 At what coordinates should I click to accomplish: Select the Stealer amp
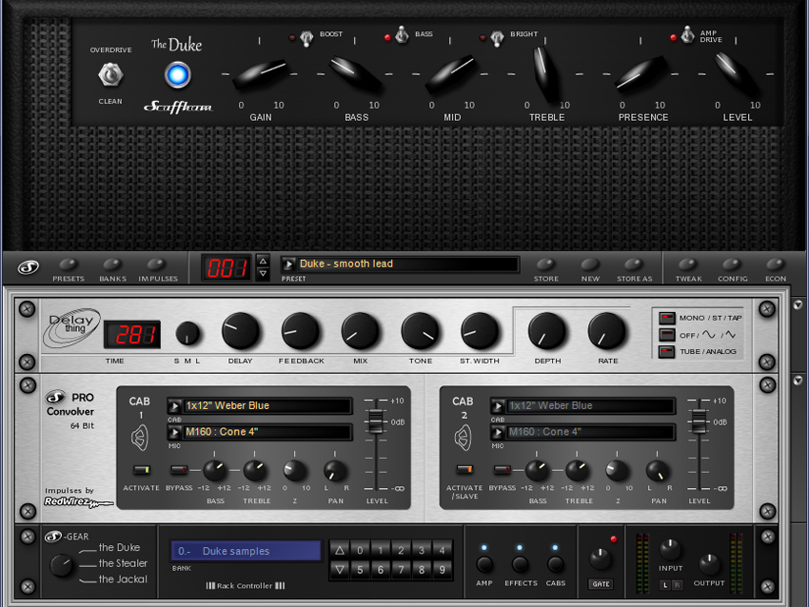point(123,563)
